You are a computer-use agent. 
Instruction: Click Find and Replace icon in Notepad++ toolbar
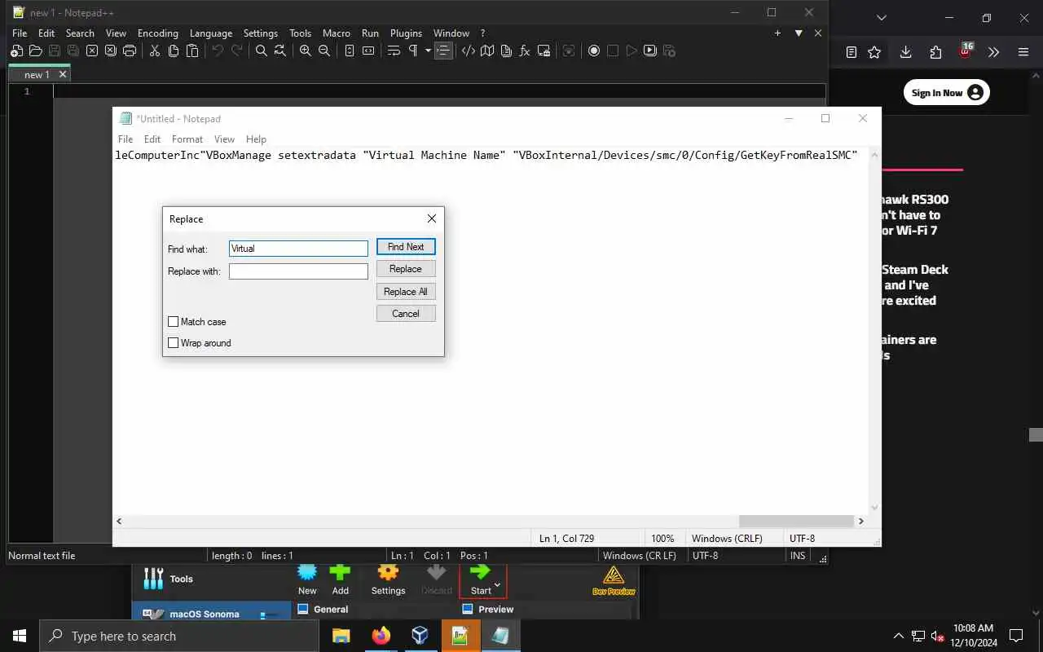[x=279, y=51]
